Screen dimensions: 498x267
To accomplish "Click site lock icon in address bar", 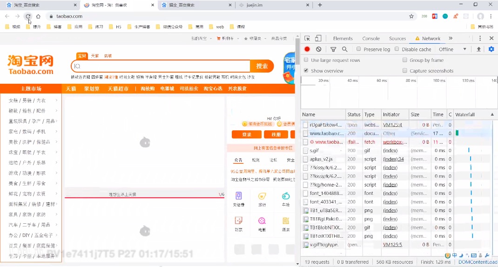I will pos(51,16).
